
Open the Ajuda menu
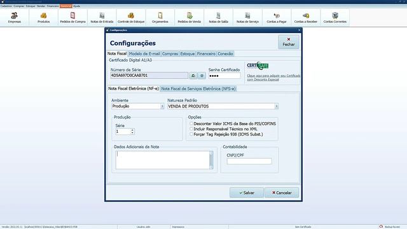click(76, 6)
